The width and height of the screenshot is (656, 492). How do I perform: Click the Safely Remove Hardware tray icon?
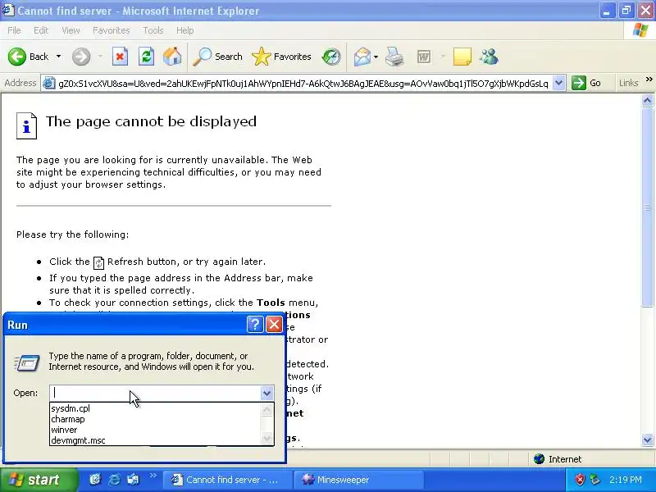[x=594, y=480]
